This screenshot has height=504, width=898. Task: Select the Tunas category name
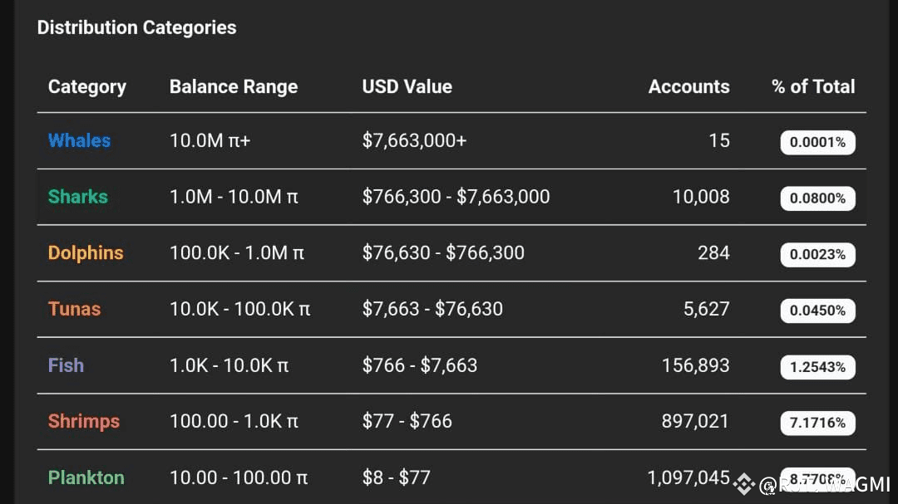click(74, 309)
